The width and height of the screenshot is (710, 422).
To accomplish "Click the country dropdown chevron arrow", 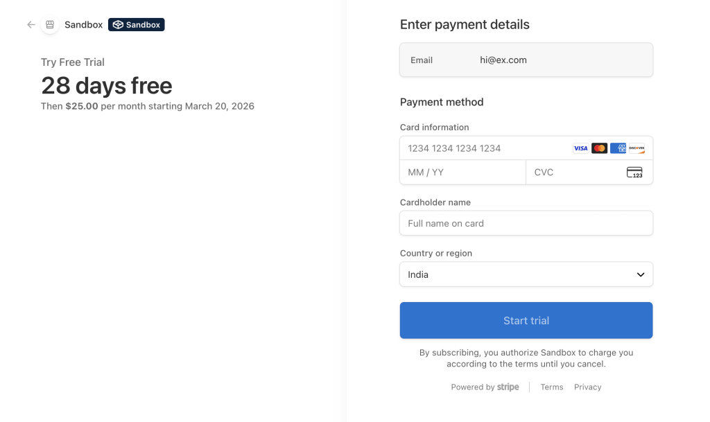I will [x=641, y=275].
